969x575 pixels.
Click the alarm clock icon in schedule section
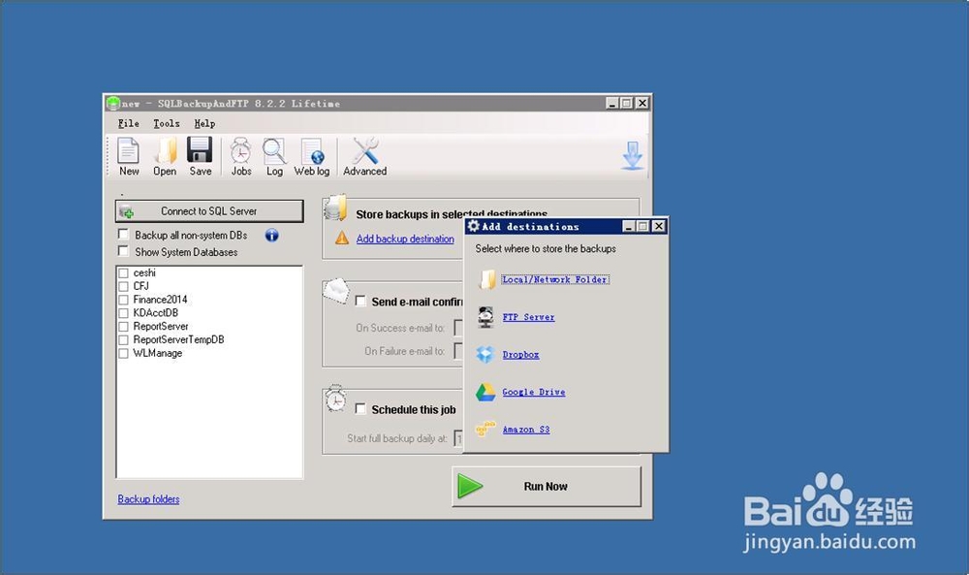coord(335,399)
